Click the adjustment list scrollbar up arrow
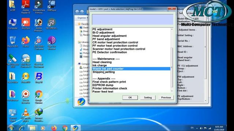This screenshot has width=234, height=131. point(172,29)
